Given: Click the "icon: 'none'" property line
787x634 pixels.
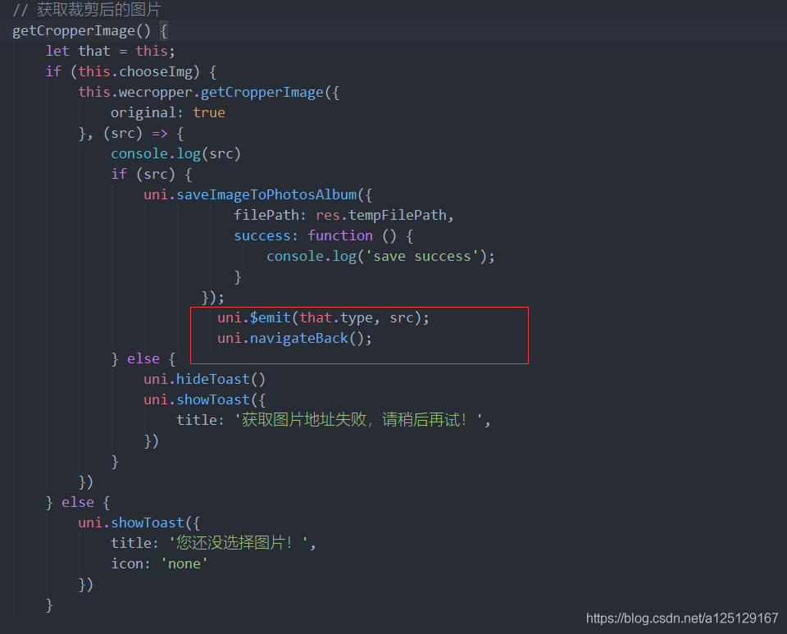Looking at the screenshot, I should (159, 563).
